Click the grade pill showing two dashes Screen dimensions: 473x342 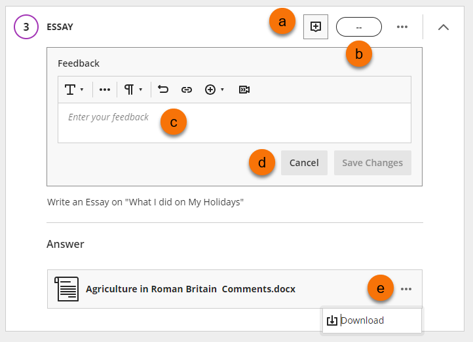pos(358,27)
